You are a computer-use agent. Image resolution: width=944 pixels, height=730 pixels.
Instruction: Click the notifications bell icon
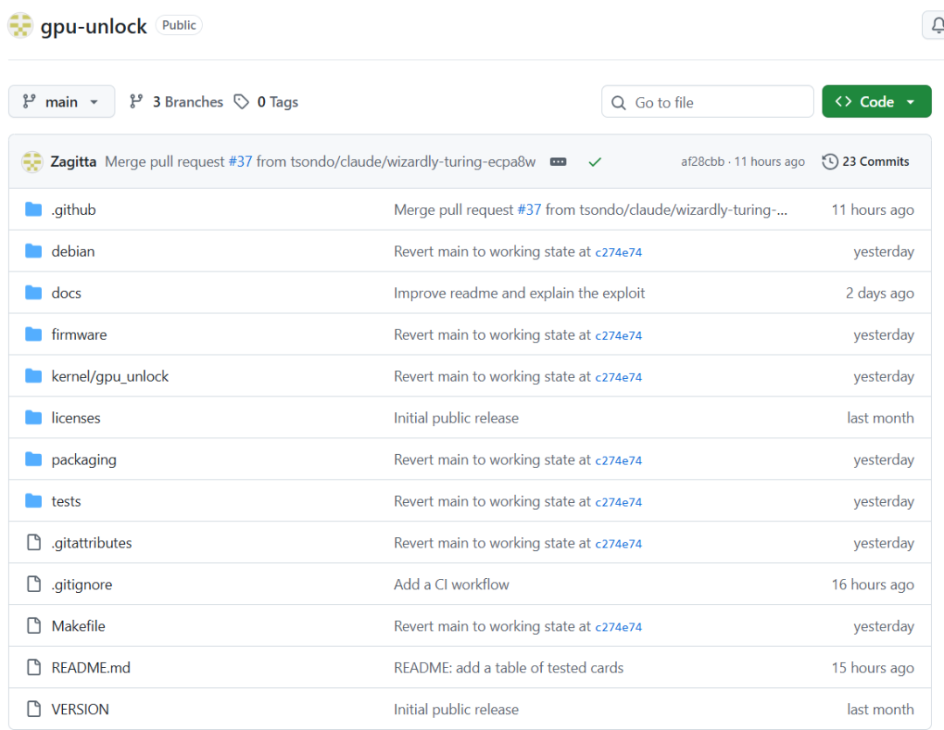coord(937,25)
